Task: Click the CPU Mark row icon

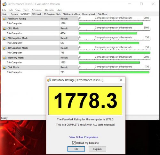Action: tap(4, 29)
